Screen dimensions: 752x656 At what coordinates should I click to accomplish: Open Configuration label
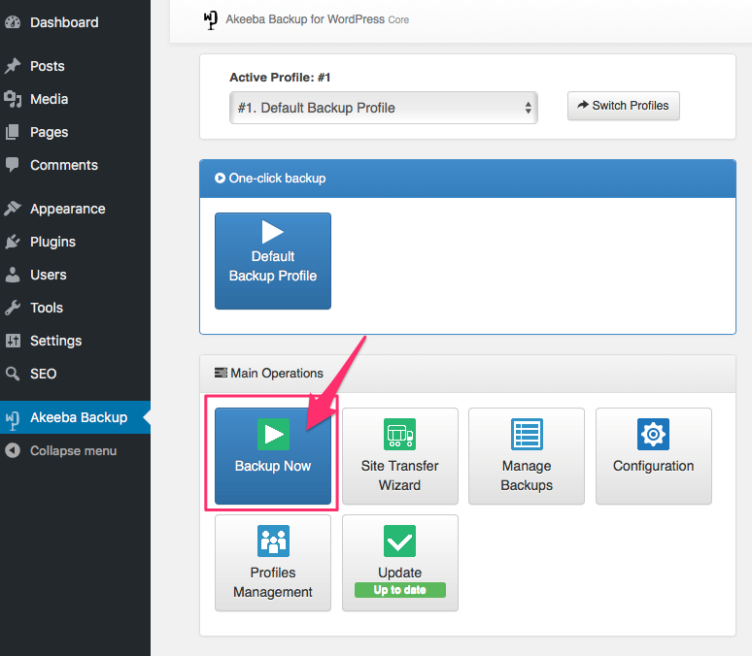pyautogui.click(x=653, y=466)
